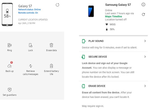Click the Erase data trash icon
Image resolution: width=151 pixels, height=110 pixels.
point(51,45)
